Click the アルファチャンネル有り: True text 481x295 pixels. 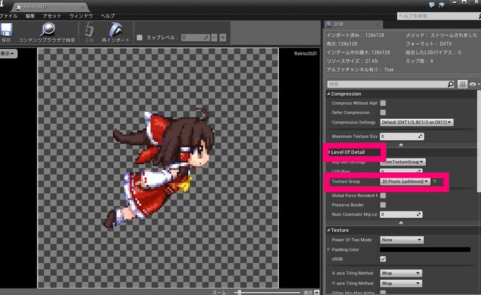360,69
